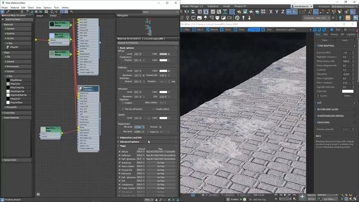Click the Save... button in Post tab
Viewport: 359px width, 202px height.
pyautogui.click(x=325, y=40)
